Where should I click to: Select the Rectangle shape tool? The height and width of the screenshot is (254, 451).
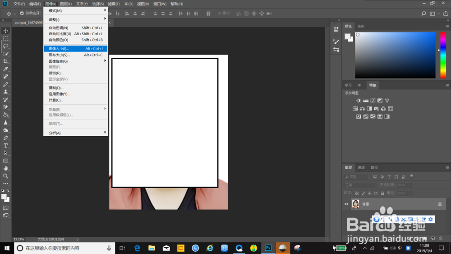pyautogui.click(x=6, y=161)
